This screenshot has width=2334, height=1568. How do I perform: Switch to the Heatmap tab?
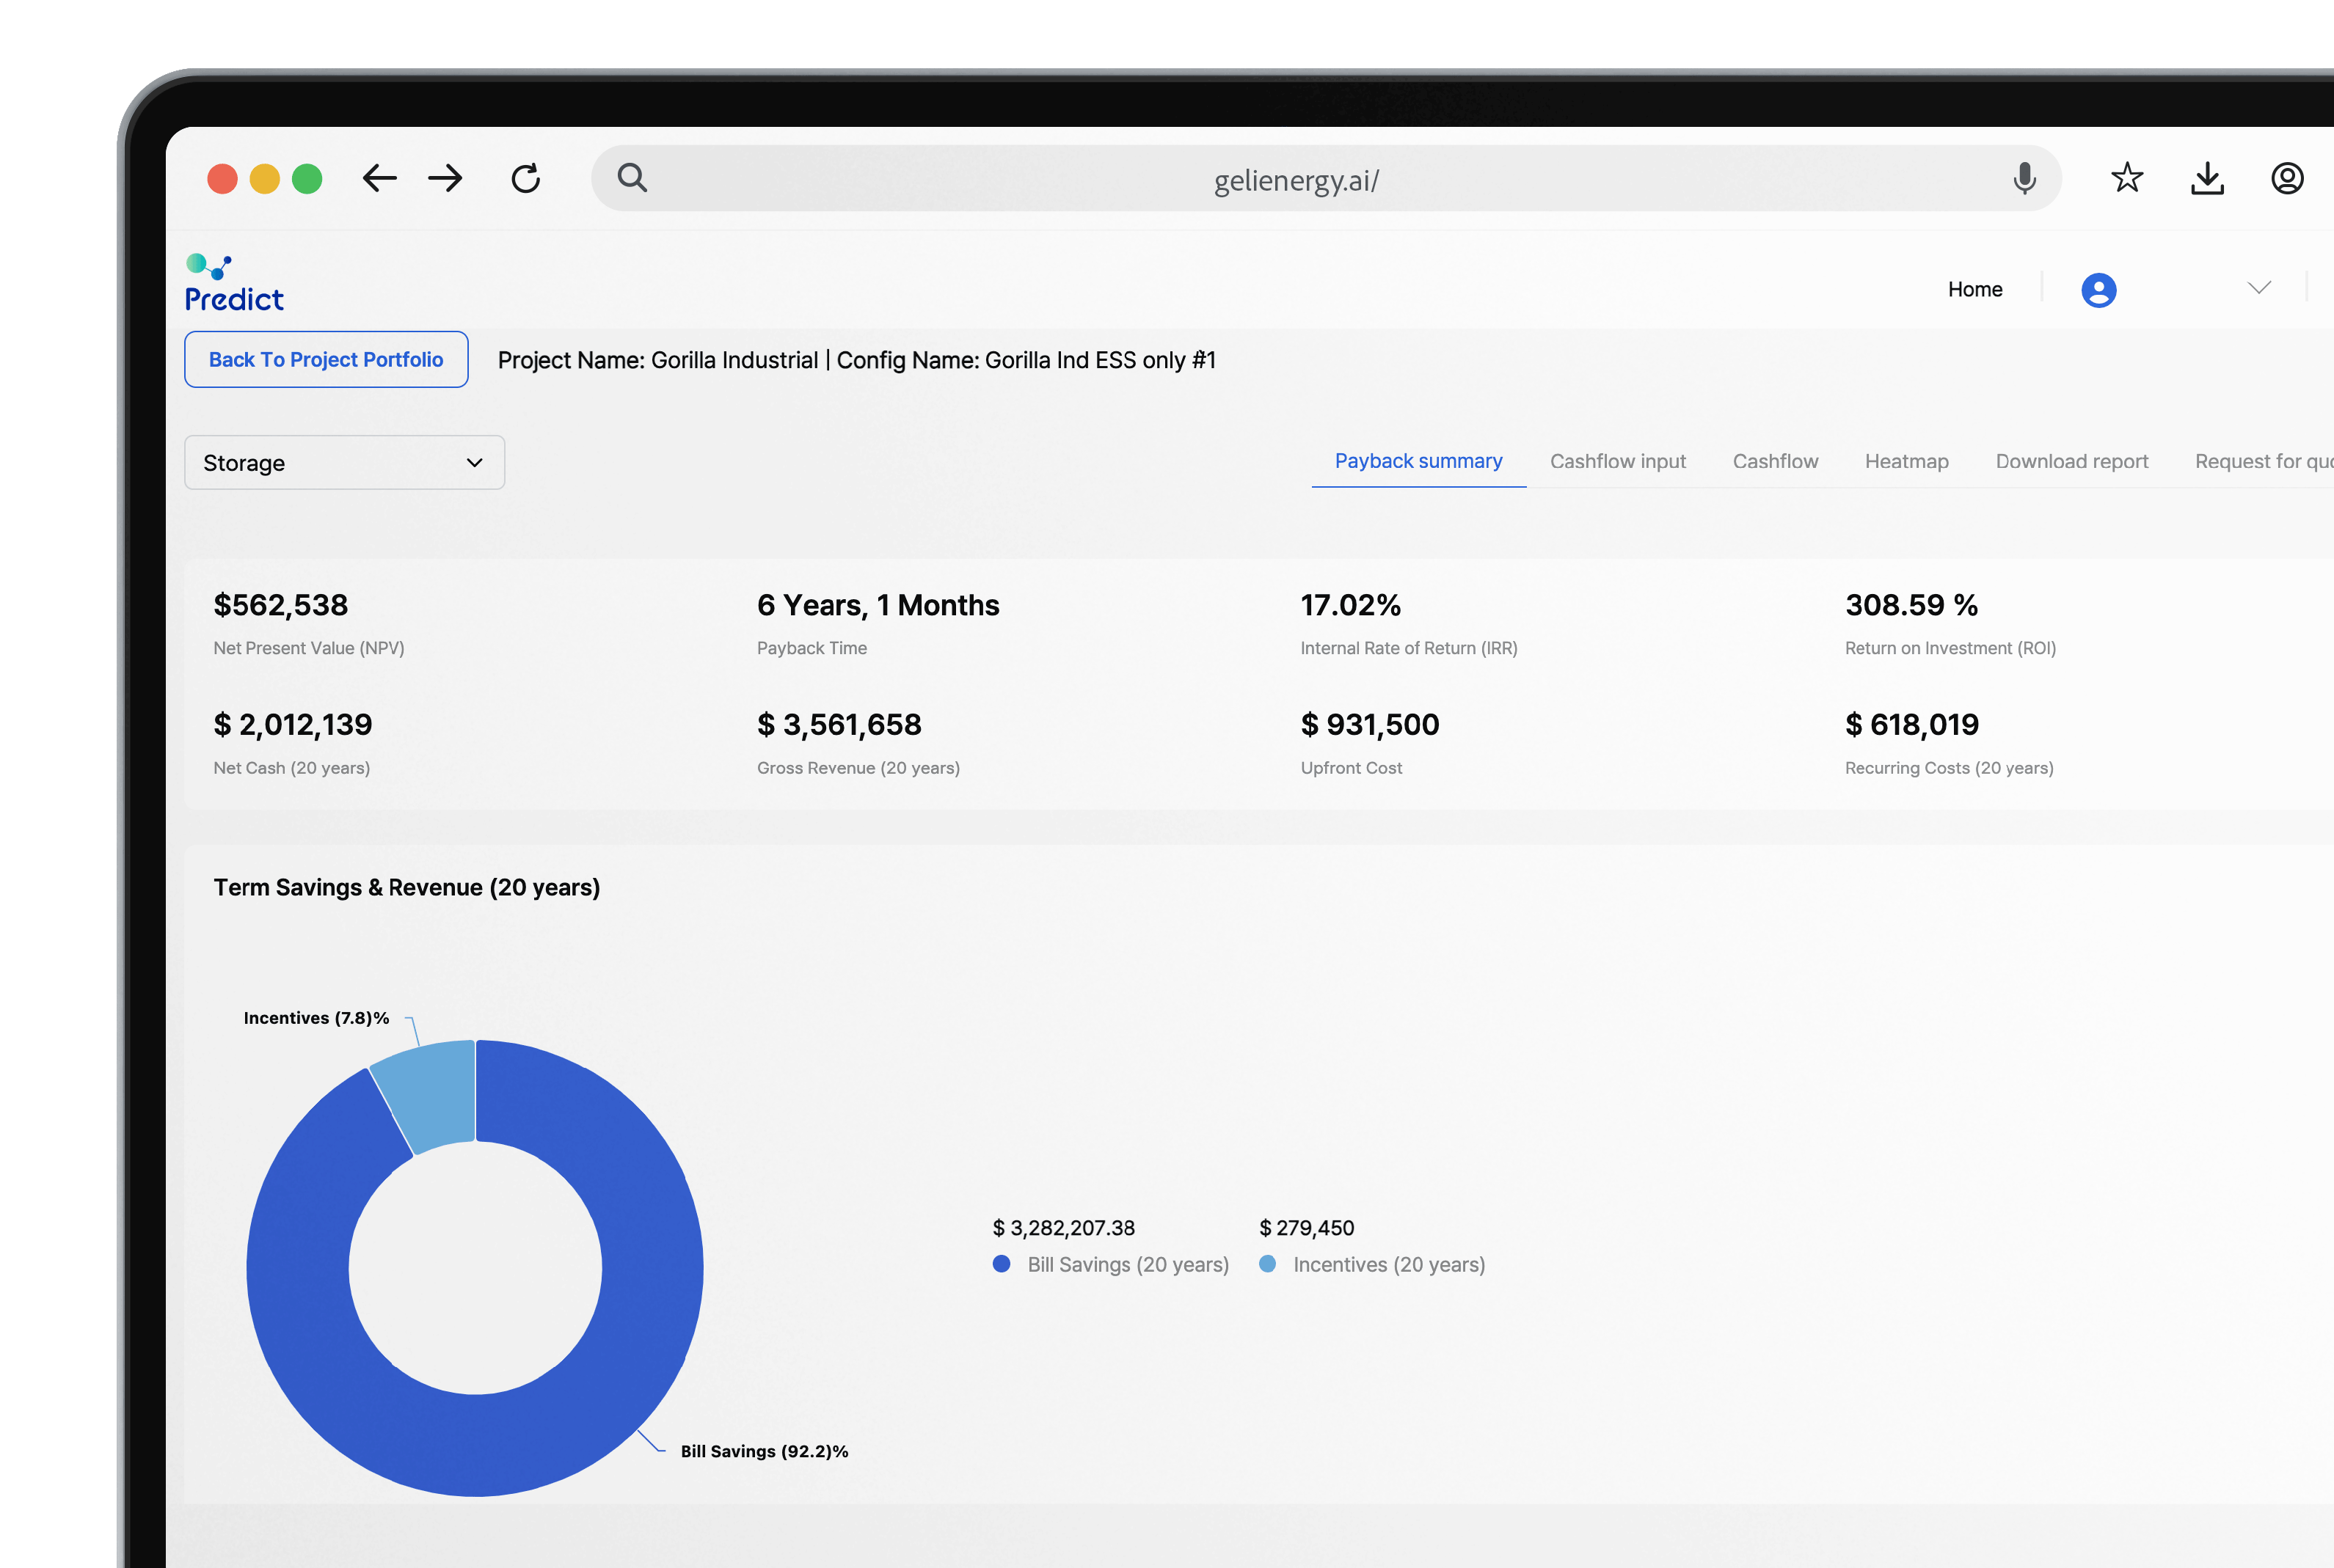(1906, 461)
